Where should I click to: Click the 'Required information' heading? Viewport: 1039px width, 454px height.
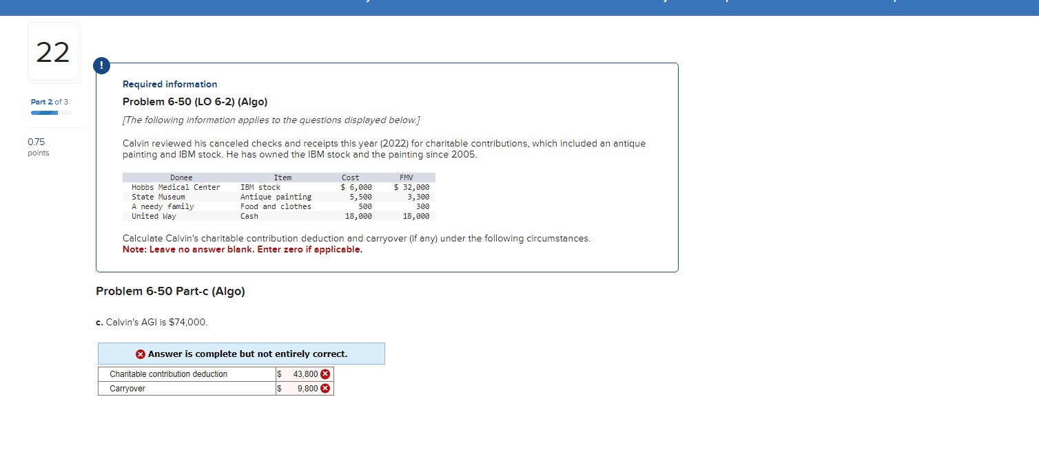(x=169, y=84)
